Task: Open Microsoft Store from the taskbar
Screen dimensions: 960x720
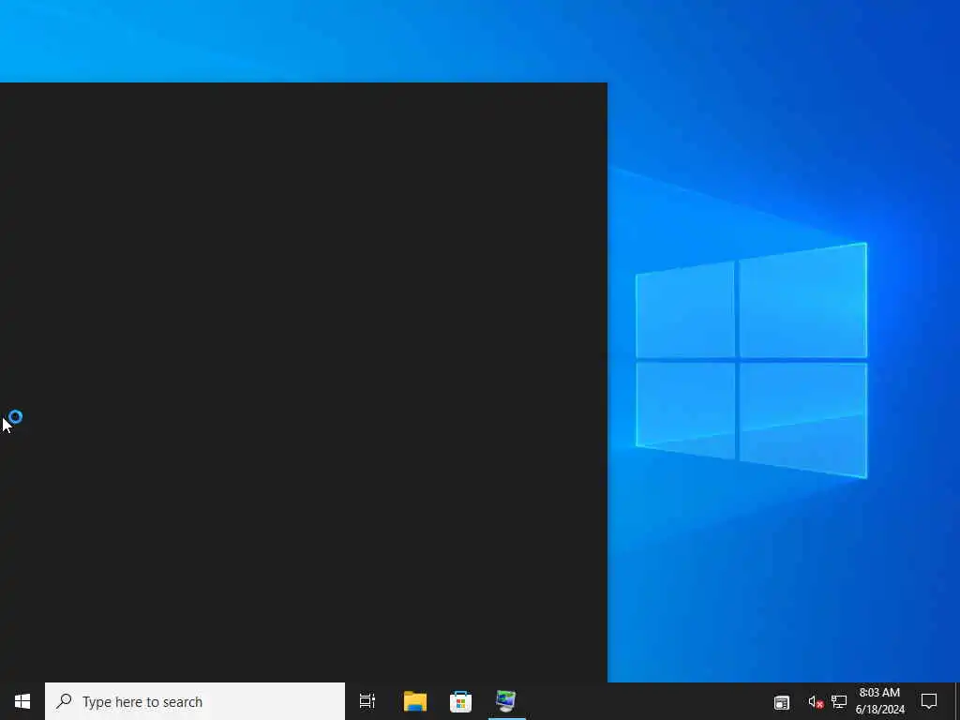Action: click(x=460, y=701)
